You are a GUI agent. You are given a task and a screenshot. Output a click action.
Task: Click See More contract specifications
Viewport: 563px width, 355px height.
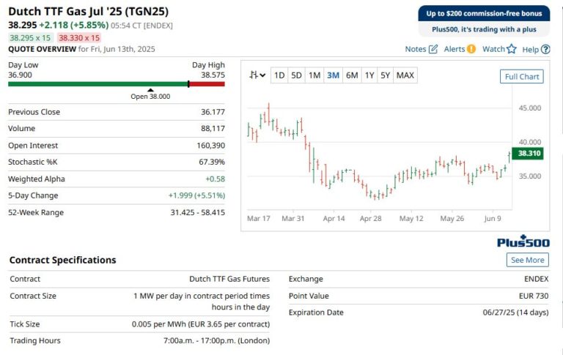527,260
